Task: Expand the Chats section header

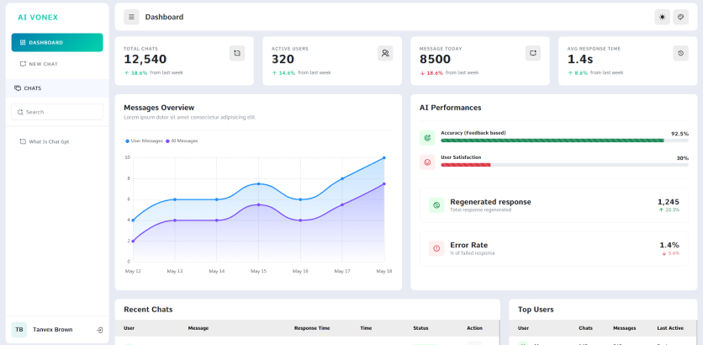Action: click(x=57, y=88)
